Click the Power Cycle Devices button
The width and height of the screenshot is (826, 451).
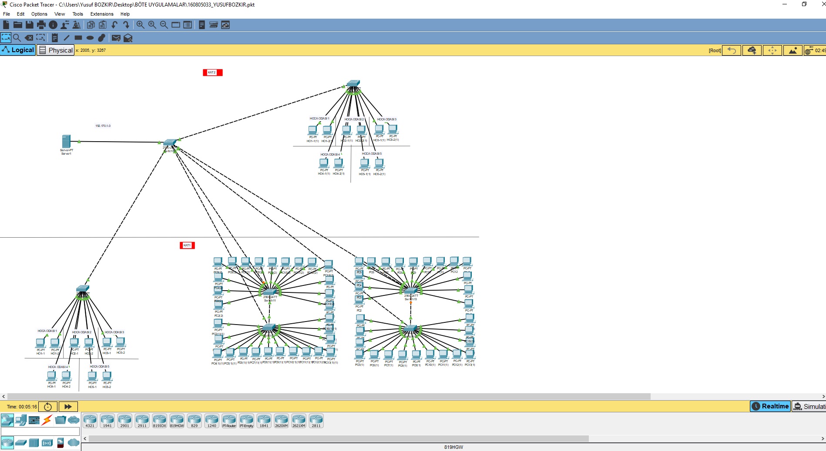point(48,407)
